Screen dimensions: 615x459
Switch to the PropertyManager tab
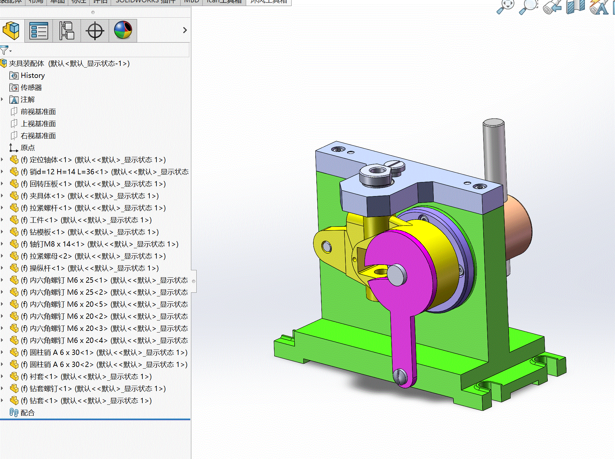click(x=39, y=30)
